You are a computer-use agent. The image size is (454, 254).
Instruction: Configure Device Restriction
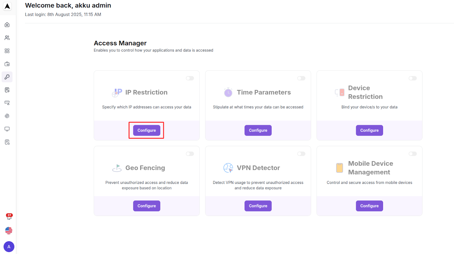(x=369, y=131)
